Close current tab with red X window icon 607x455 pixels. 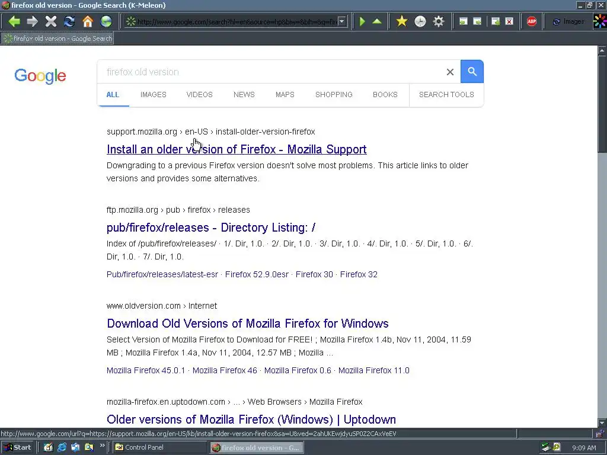pos(509,22)
